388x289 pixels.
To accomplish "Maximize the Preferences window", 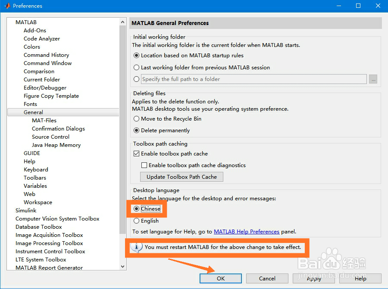I will pos(358,6).
